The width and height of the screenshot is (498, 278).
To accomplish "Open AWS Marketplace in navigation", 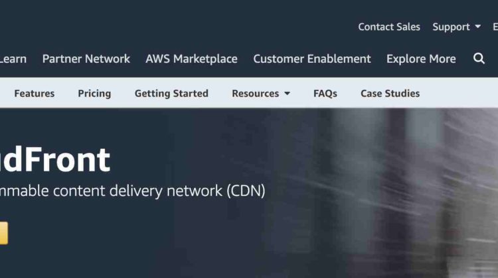I will tap(191, 59).
